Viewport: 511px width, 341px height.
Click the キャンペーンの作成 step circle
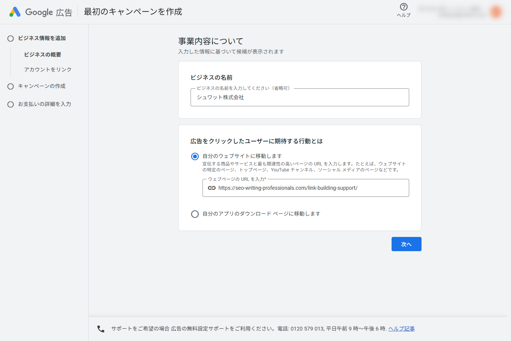(x=10, y=86)
